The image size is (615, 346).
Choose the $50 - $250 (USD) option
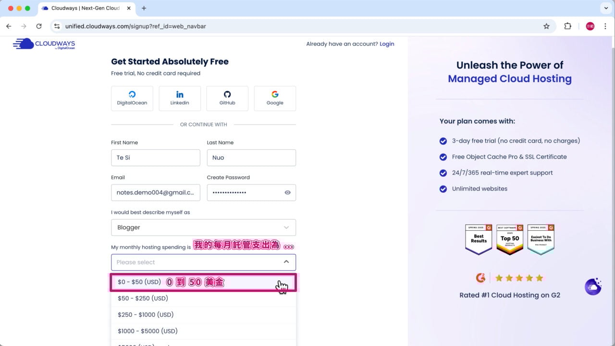(143, 298)
